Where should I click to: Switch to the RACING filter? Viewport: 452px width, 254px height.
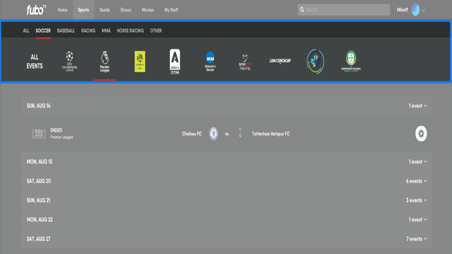click(88, 30)
